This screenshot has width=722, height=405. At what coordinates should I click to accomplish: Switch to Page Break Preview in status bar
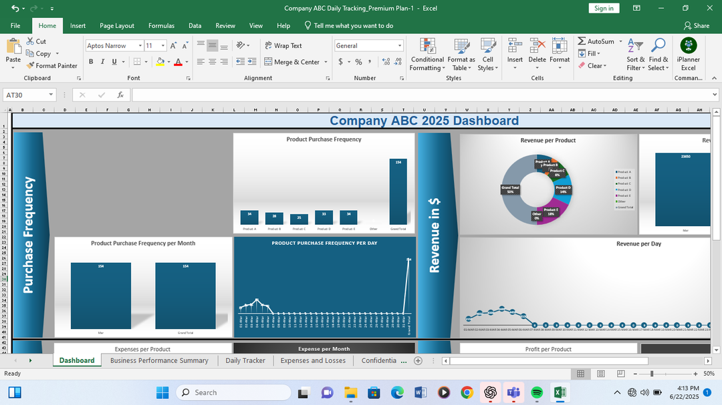click(620, 374)
